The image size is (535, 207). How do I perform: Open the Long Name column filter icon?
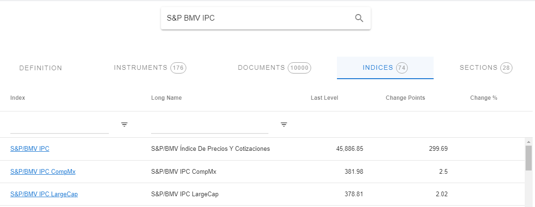pos(284,125)
